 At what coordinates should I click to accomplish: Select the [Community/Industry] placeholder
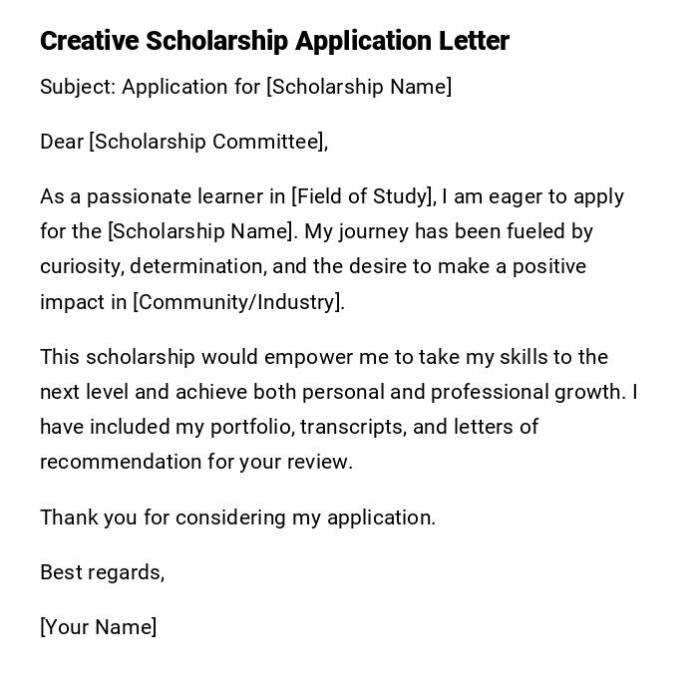[237, 302]
